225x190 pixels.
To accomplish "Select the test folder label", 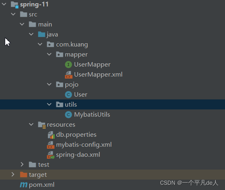I will click(44, 165).
